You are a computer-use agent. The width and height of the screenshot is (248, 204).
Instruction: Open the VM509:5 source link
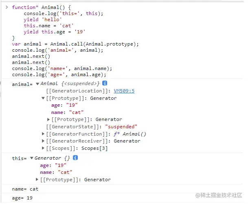124,91
